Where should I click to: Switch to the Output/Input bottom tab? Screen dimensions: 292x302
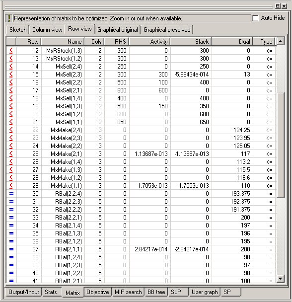23,292
